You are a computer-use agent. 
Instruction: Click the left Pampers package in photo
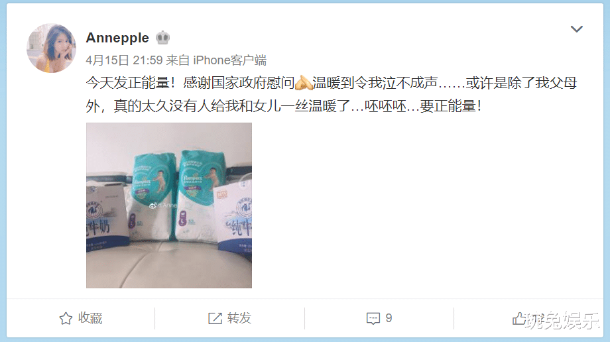[x=150, y=196]
